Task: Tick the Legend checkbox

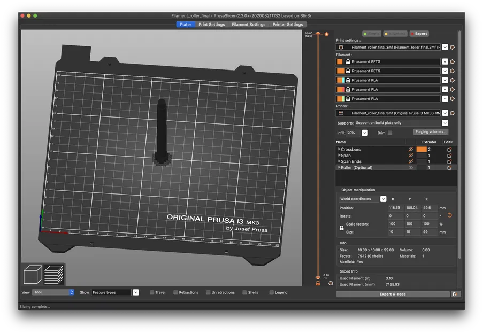Action: click(272, 292)
